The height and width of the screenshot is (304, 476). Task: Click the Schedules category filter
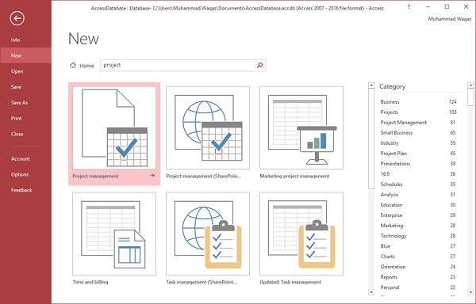[418, 184]
